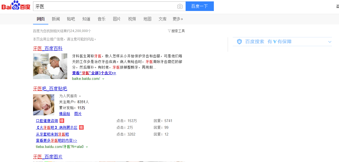Click red 精 badge beside 病例展示区
Image resolution: width=339 pixels, height=162 pixels.
click(x=81, y=127)
